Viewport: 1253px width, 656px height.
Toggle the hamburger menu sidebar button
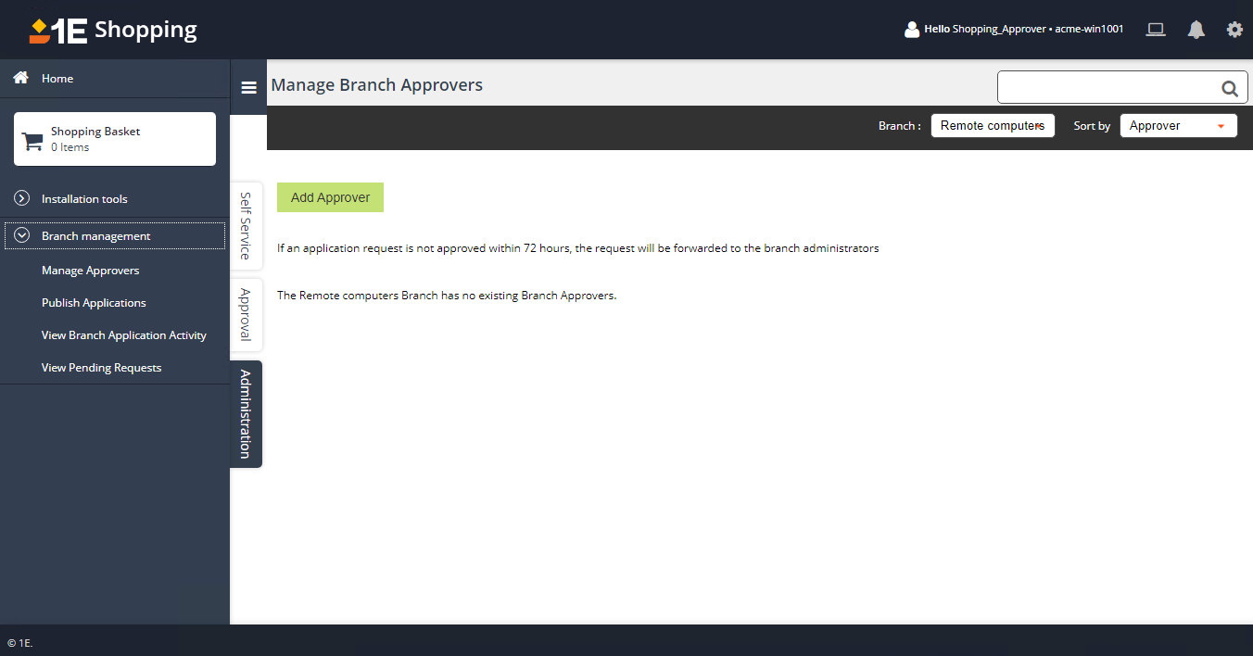click(248, 87)
